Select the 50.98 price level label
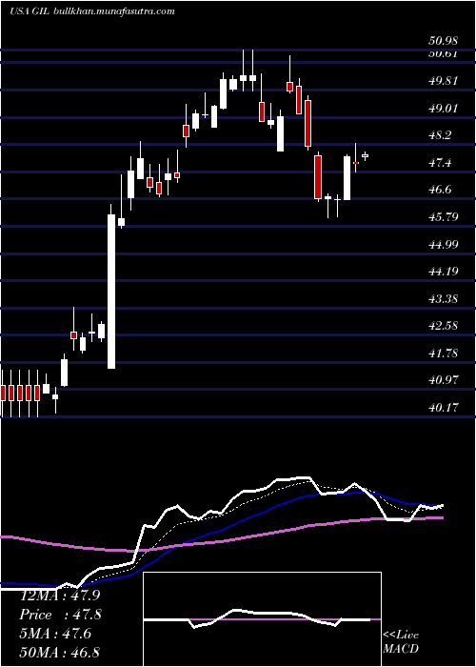Viewport: 476px width, 667px height. point(443,41)
